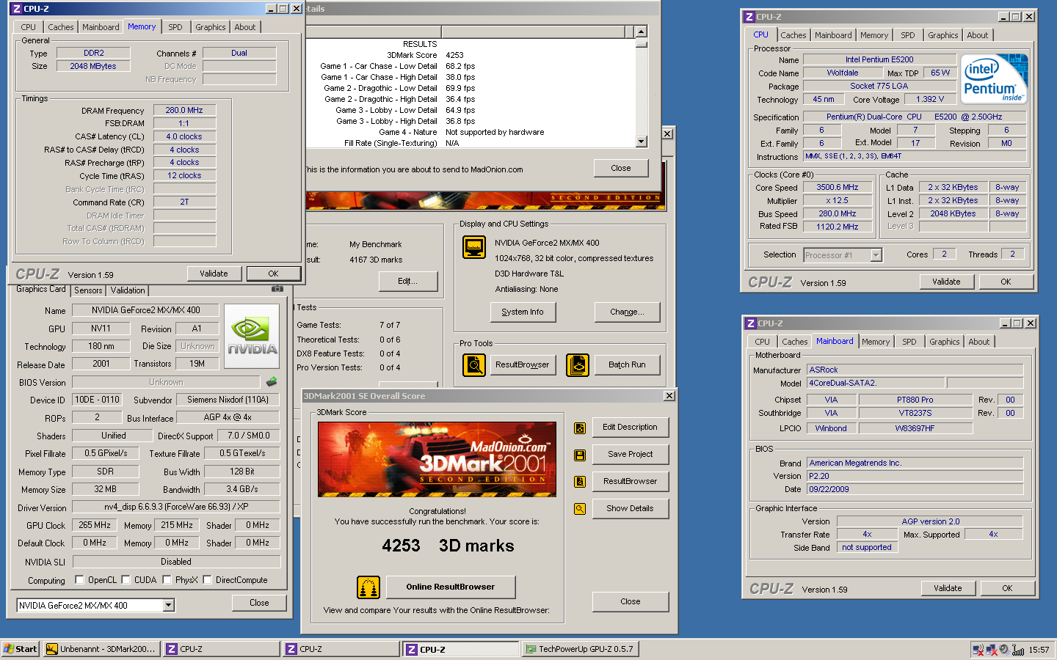Toggle the OpenCL checkbox
The width and height of the screenshot is (1057, 660).
(x=79, y=580)
